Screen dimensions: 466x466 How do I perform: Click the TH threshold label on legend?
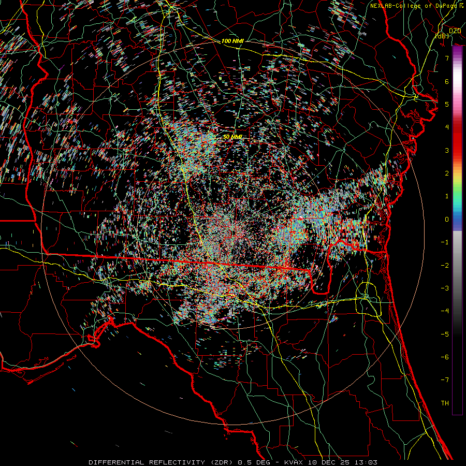tap(445, 403)
